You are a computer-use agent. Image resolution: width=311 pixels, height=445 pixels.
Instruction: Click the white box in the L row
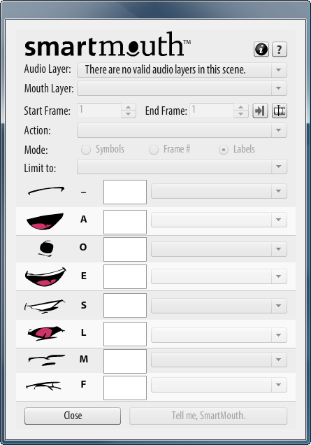125,334
